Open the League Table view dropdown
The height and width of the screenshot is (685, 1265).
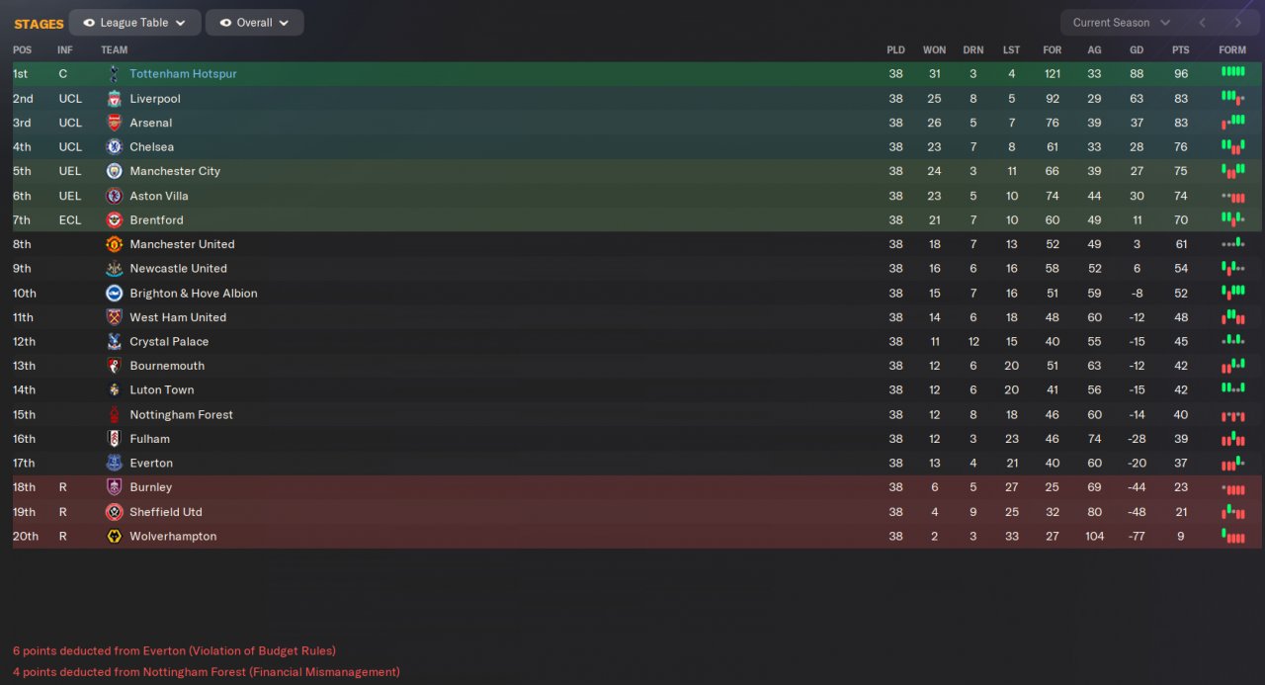pyautogui.click(x=135, y=23)
